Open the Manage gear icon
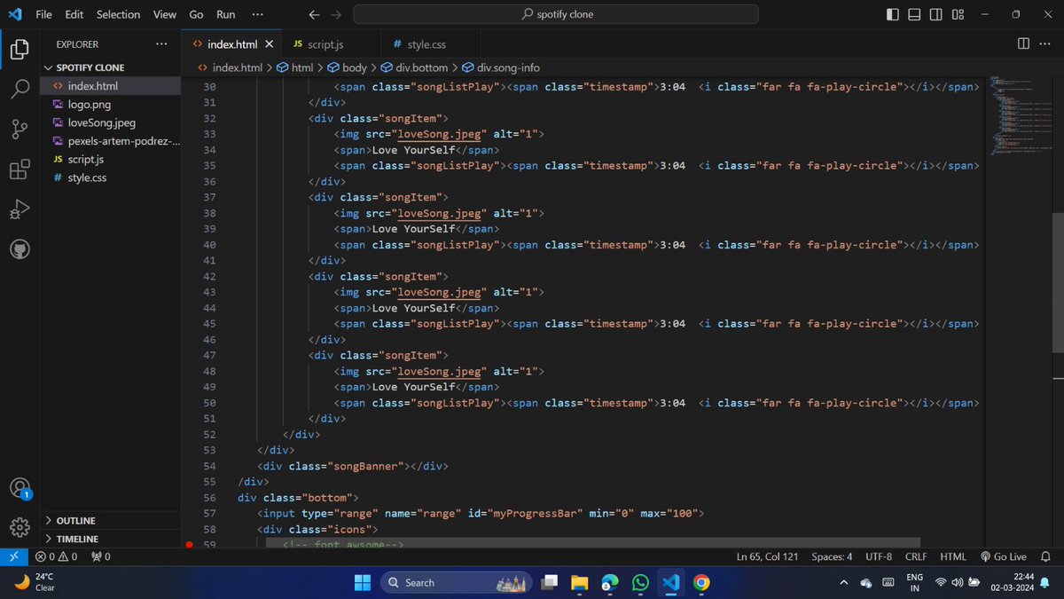This screenshot has height=599, width=1064. pyautogui.click(x=20, y=527)
